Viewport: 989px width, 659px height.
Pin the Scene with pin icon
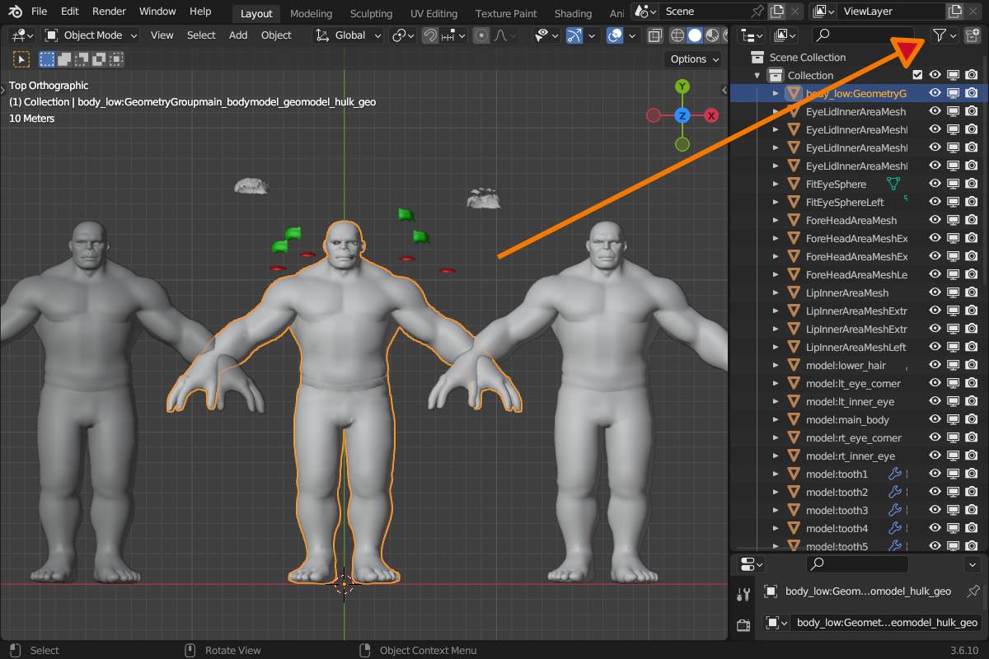pos(757,12)
